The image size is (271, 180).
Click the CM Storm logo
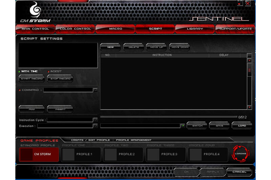tap(36, 12)
